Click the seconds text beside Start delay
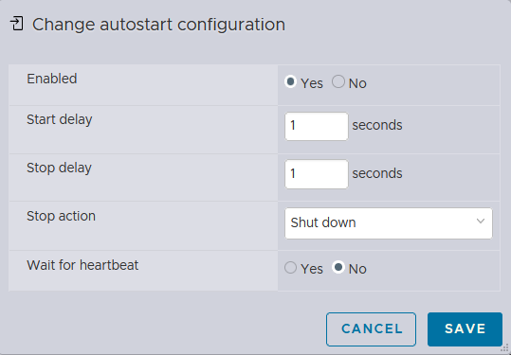The height and width of the screenshot is (355, 511). (x=377, y=125)
